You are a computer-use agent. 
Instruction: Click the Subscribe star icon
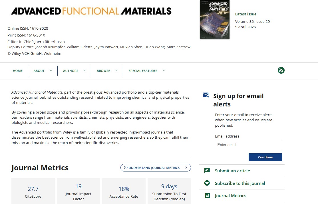click(x=207, y=183)
